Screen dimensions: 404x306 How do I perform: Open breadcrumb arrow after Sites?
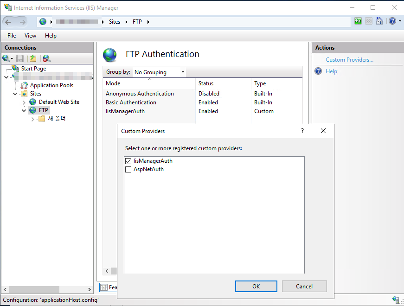point(127,22)
